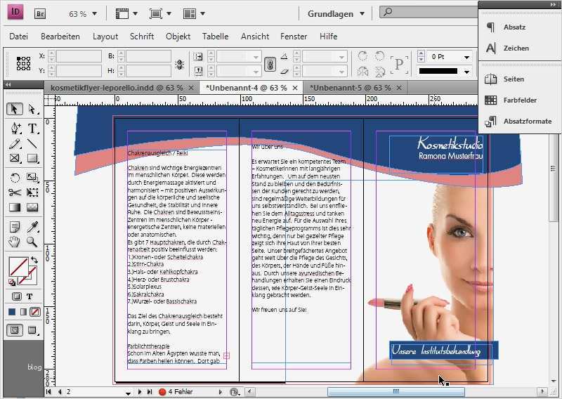
Task: Select the Eyedropper tool
Action: (32, 227)
